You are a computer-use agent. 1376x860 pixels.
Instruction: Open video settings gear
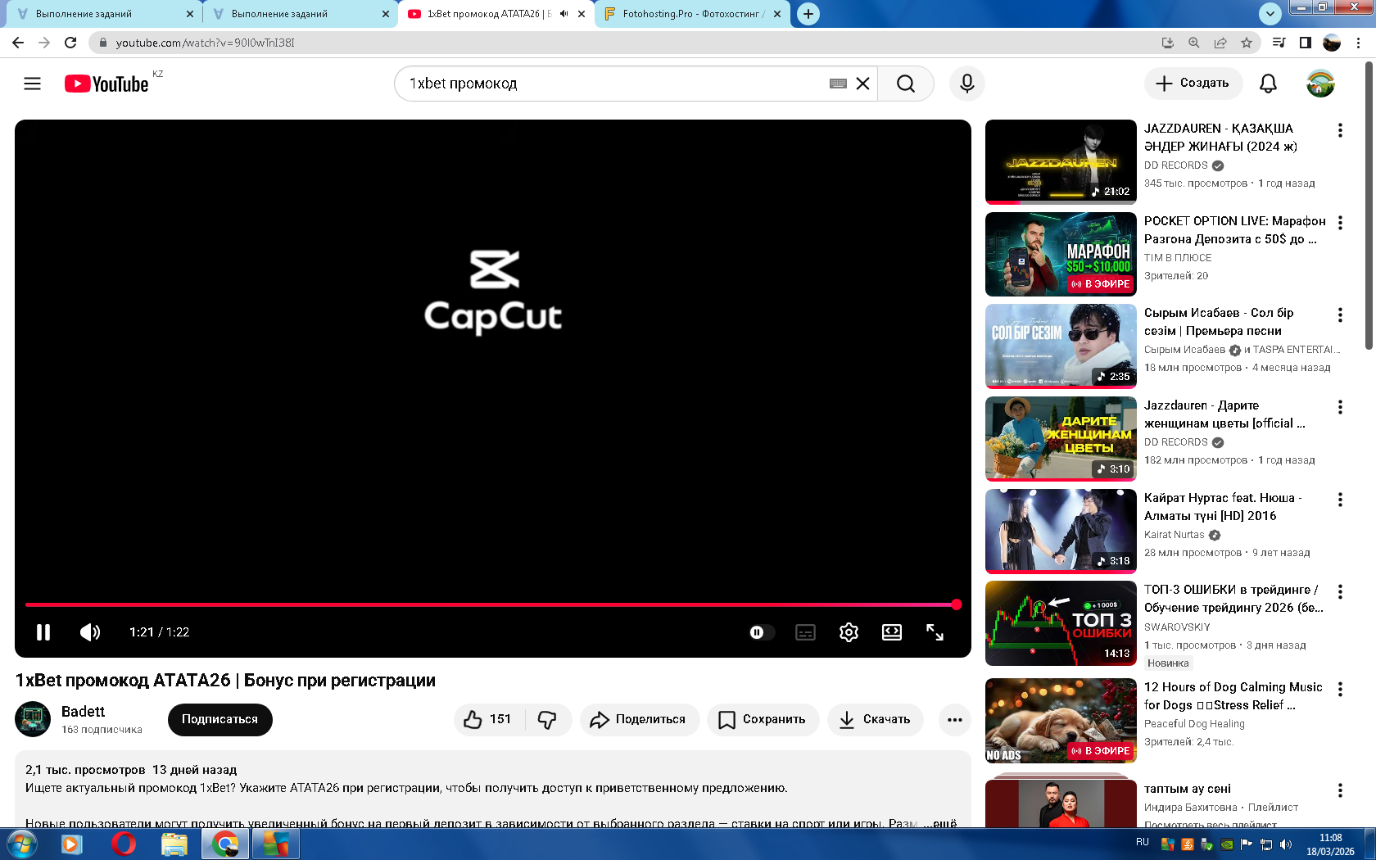[849, 632]
